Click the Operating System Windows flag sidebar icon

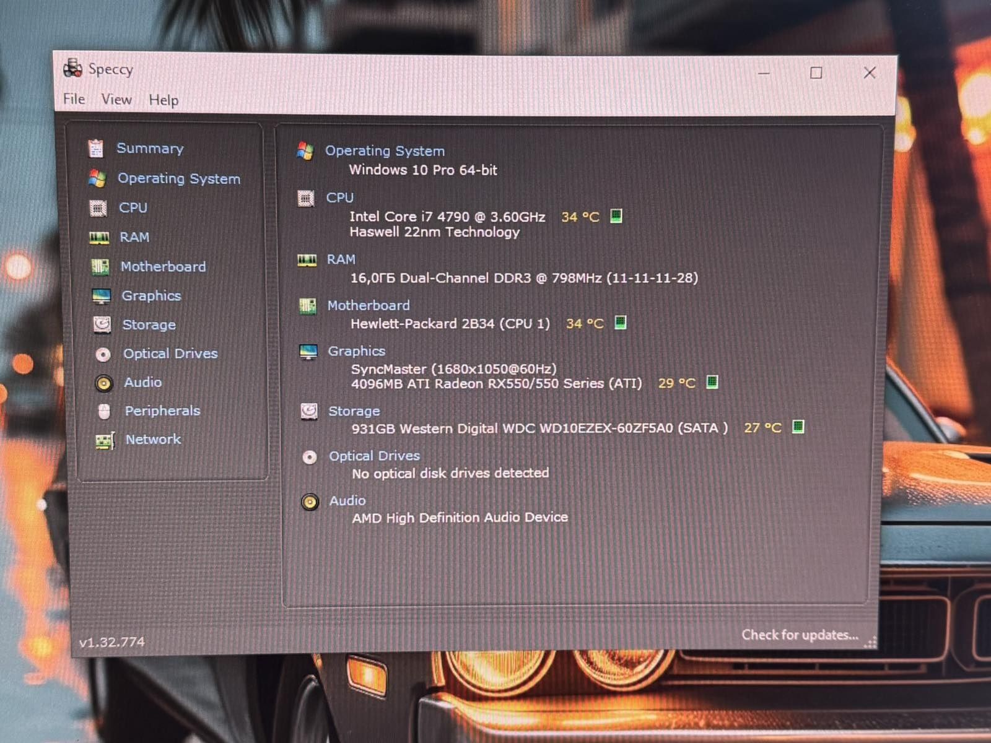point(97,178)
